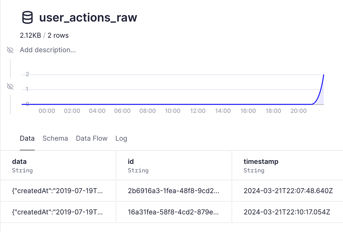The height and width of the screenshot is (232, 343).
Task: Switch to the Data tab
Action: [27, 139]
